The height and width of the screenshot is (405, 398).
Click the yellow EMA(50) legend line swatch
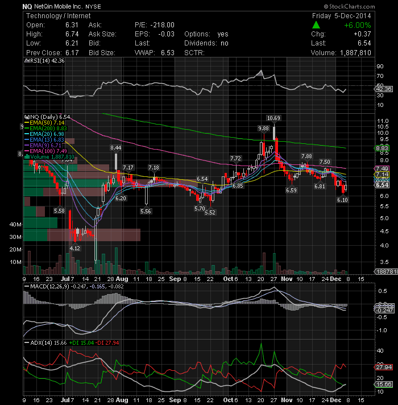click(x=27, y=123)
